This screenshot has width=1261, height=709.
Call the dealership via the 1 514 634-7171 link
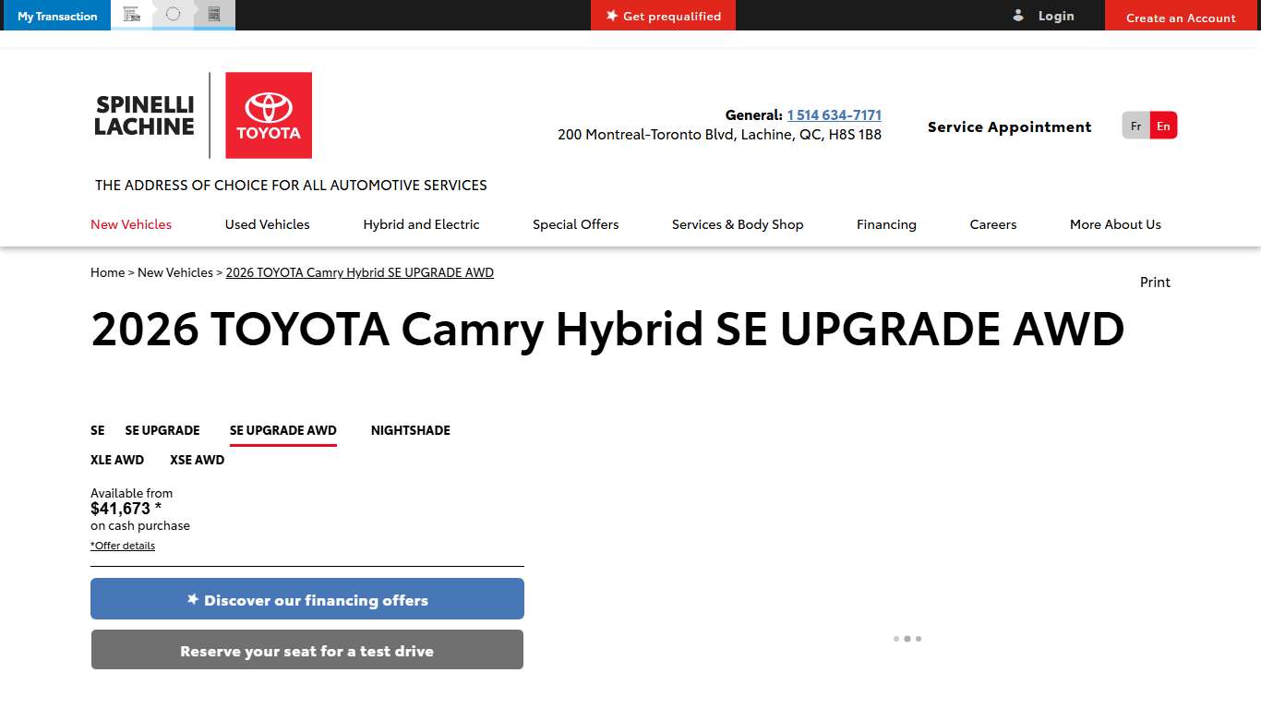pyautogui.click(x=834, y=114)
